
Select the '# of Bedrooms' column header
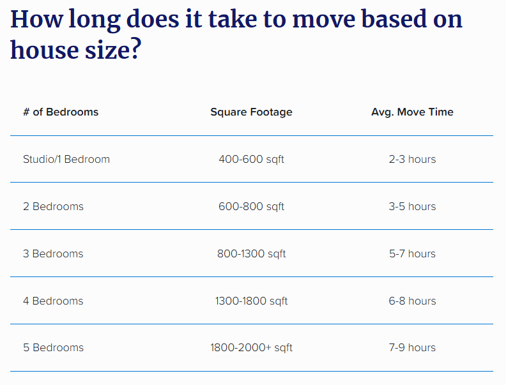click(61, 112)
